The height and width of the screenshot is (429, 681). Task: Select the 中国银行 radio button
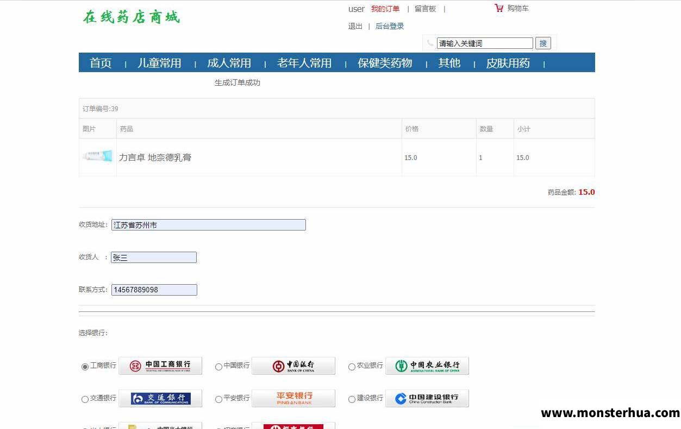point(218,367)
